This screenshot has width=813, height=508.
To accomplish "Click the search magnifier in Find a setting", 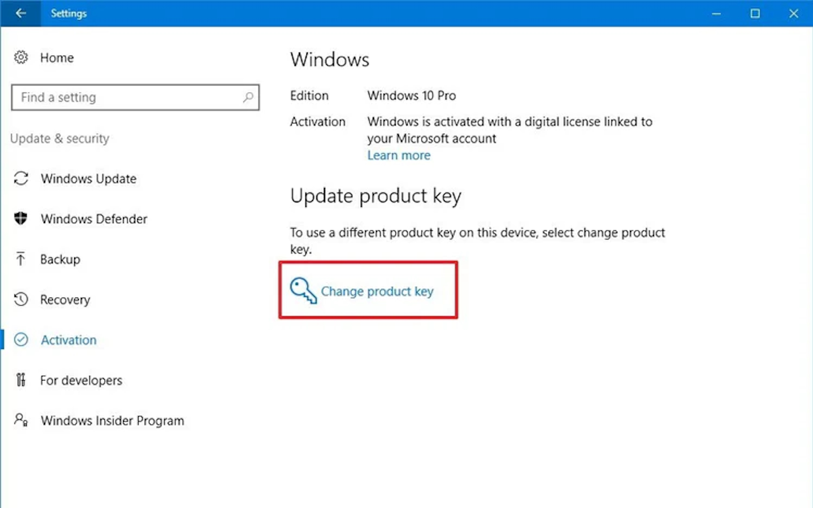I will (x=248, y=97).
